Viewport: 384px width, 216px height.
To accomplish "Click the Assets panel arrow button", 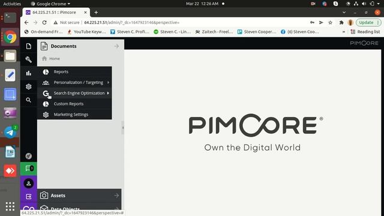I will pos(116,196).
